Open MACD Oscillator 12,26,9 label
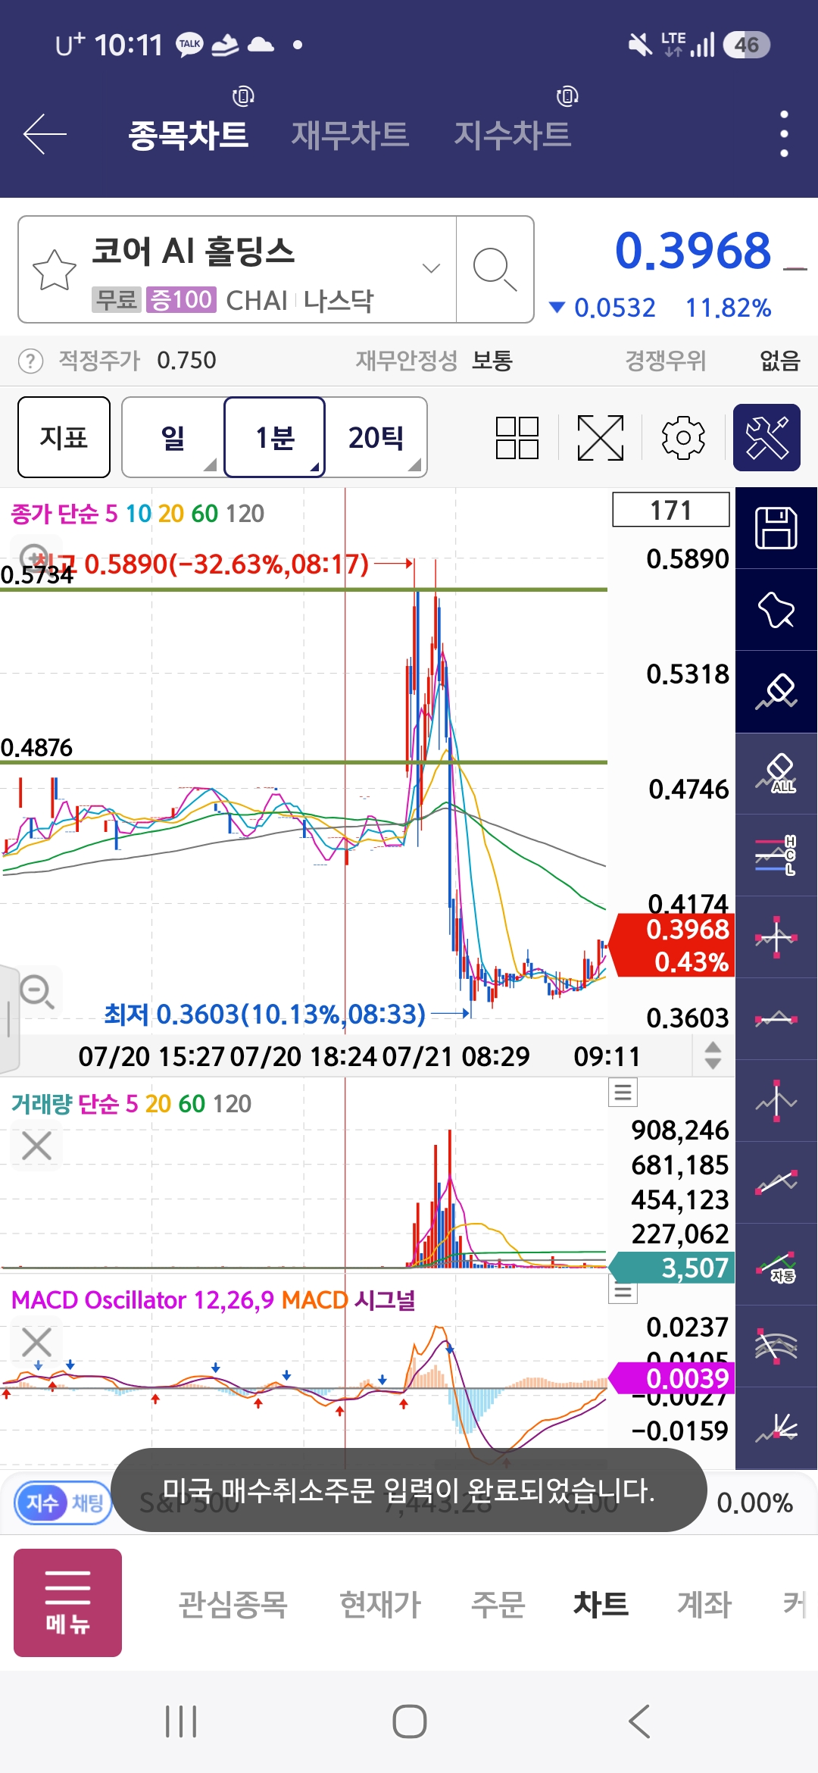 142,1300
